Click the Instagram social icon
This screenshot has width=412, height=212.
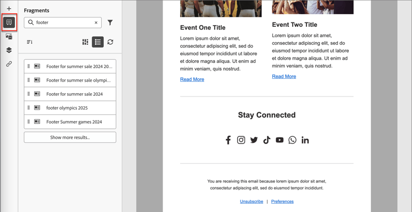tap(241, 140)
